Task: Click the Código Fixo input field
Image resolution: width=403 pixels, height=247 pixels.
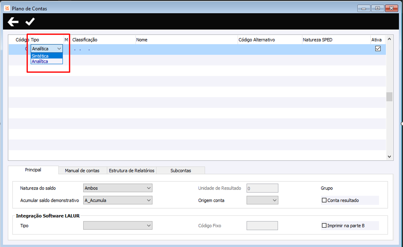Action: [262, 225]
